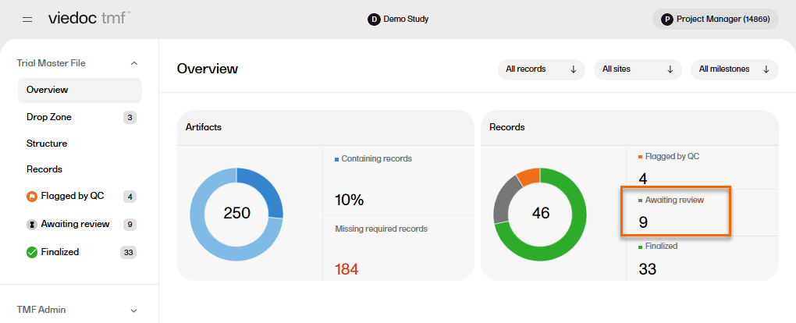This screenshot has width=796, height=323.
Task: Open the All milestones filter dropdown
Action: tap(734, 69)
